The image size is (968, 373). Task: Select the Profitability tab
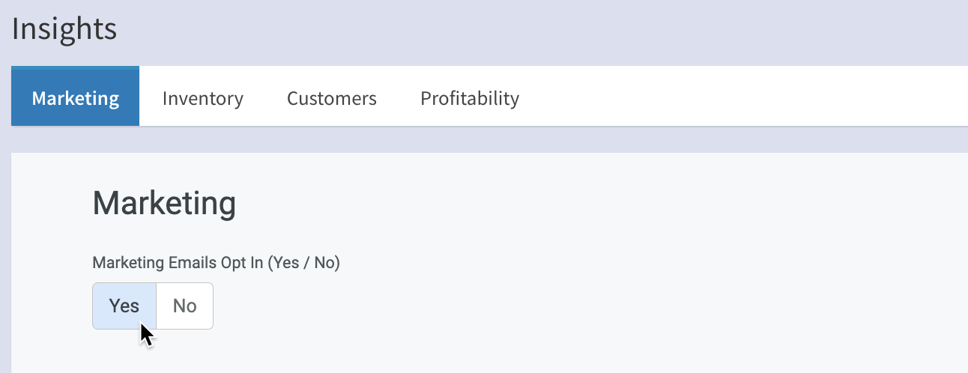pyautogui.click(x=469, y=98)
